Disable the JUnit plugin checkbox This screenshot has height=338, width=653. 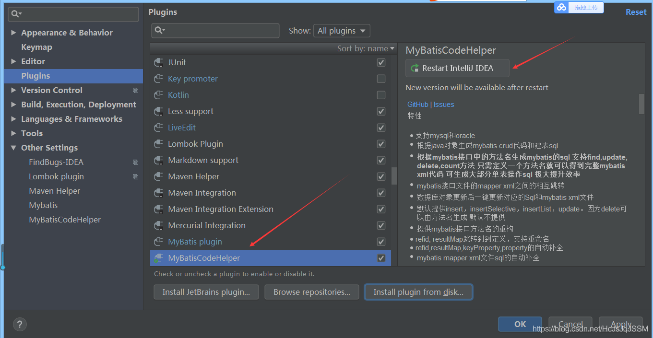(381, 63)
